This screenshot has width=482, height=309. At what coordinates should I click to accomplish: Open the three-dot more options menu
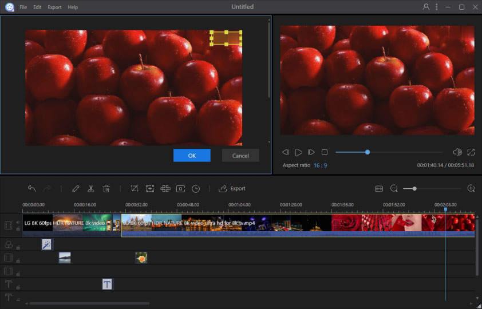pyautogui.click(x=437, y=7)
